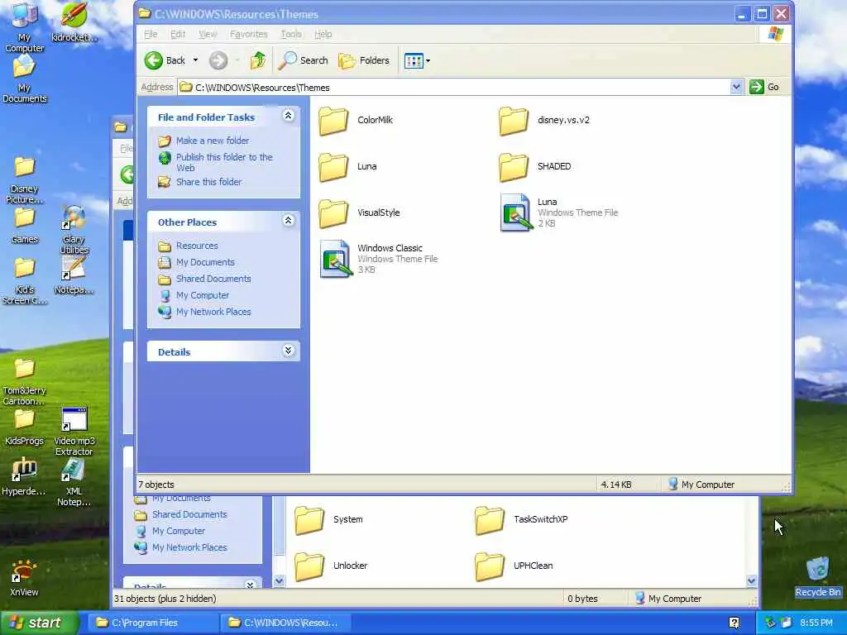Select the ColorMilk folder
Screen dimensions: 847x635
[356, 120]
